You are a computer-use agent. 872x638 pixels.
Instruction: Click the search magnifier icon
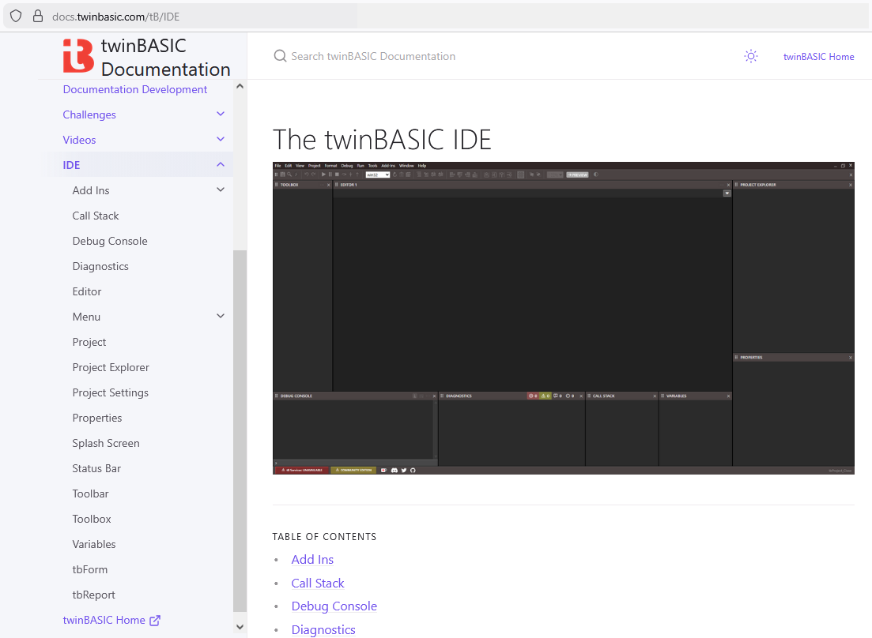(x=280, y=56)
